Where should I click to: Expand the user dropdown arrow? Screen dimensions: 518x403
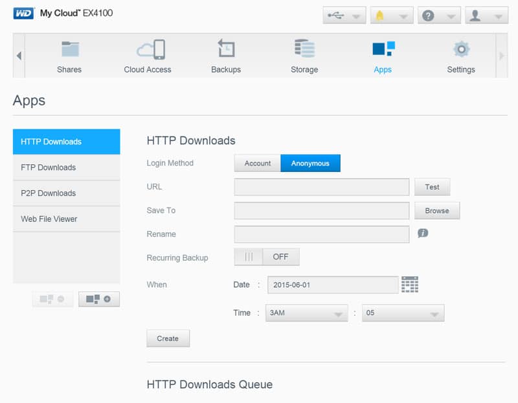tap(498, 17)
